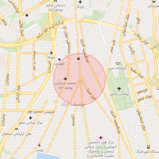
Task: Open the cross icon for مرکز جراحی شفق
Action: [30, 118]
